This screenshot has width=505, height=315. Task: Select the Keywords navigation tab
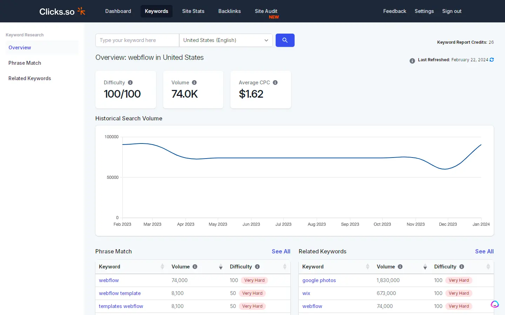click(x=156, y=11)
